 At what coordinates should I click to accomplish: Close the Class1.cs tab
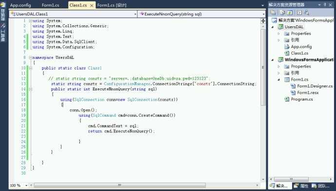click(92, 5)
